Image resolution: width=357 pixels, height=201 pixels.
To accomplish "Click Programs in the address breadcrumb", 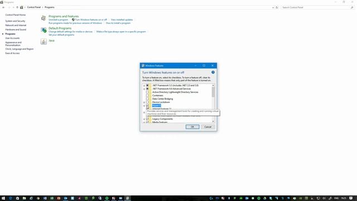I will 50,7.
